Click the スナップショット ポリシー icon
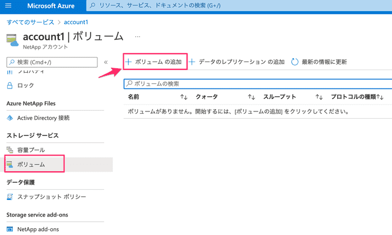392x235 pixels. point(10,197)
